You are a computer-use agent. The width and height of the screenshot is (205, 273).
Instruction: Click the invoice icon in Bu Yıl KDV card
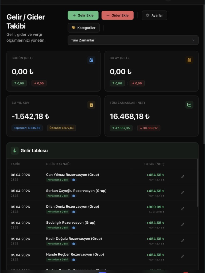tap(91, 105)
